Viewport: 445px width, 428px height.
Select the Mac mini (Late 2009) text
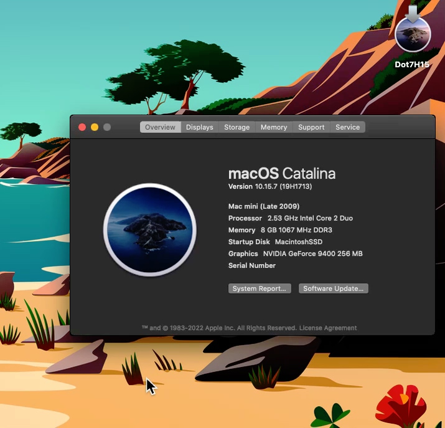pyautogui.click(x=264, y=206)
